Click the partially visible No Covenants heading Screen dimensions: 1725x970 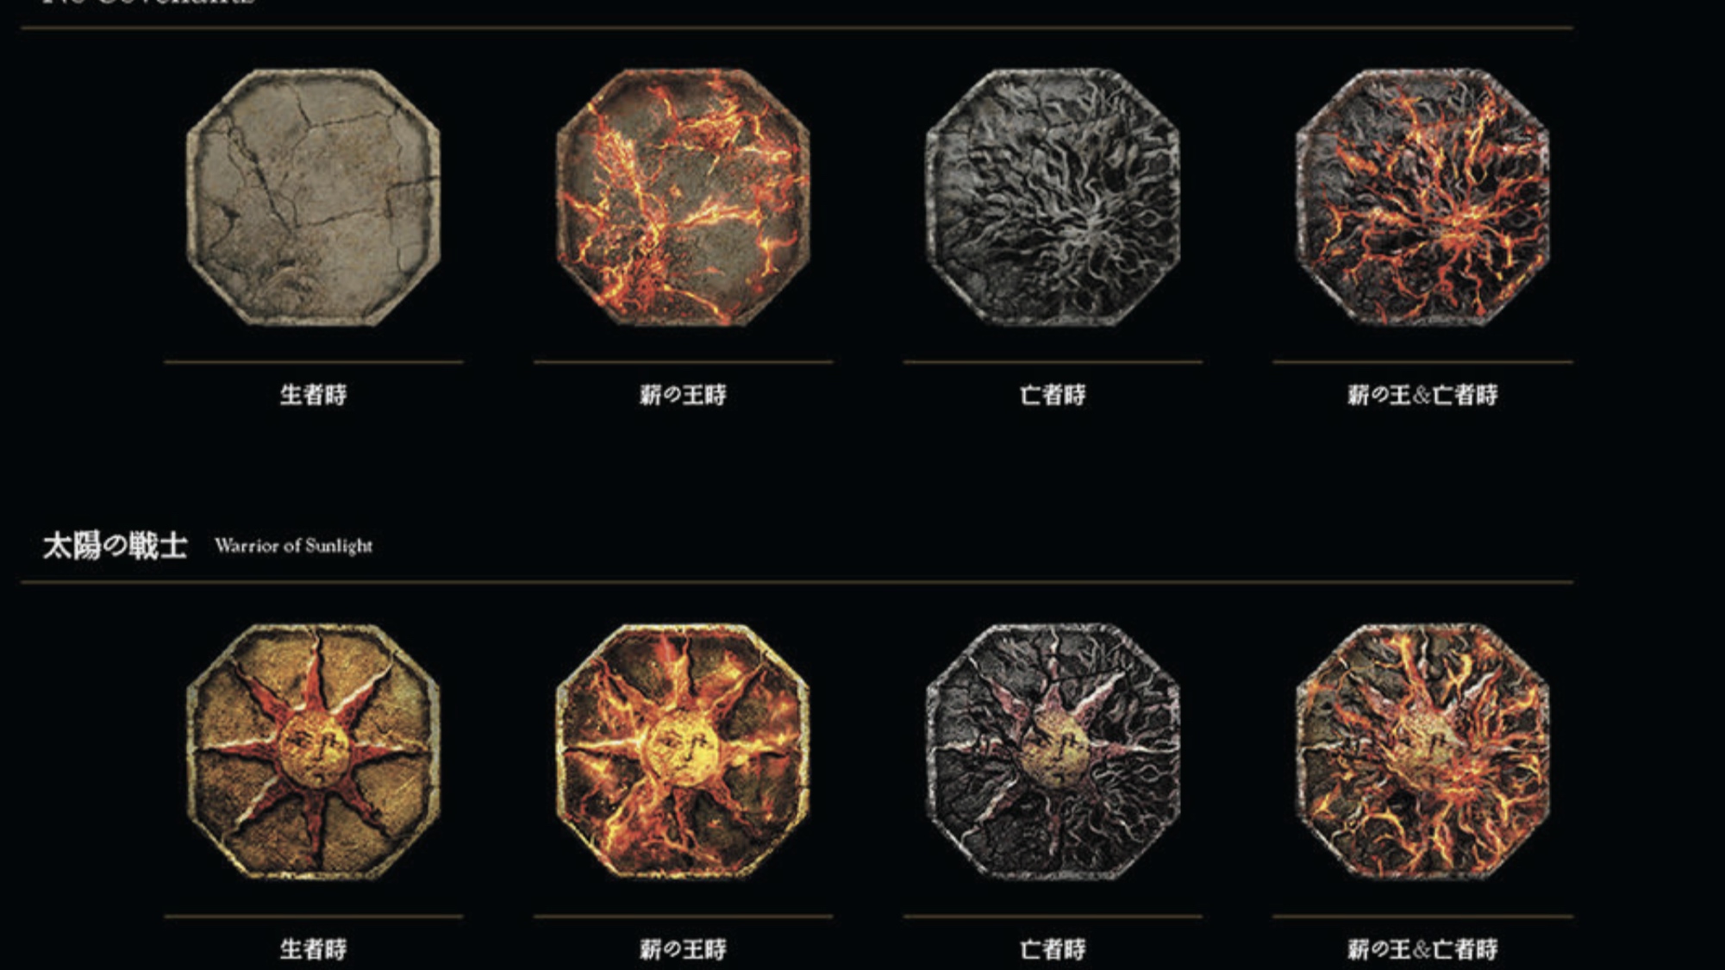point(148,3)
